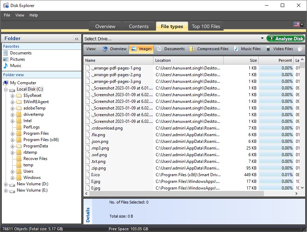Switch to the Top 100 Files tab
The image size is (307, 232).
[x=206, y=26]
